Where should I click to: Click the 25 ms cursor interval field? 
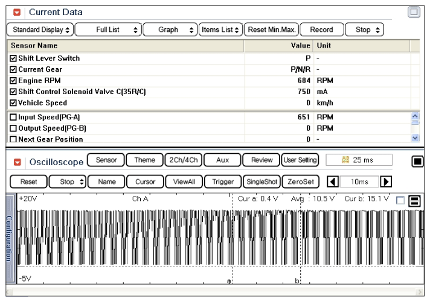359,160
